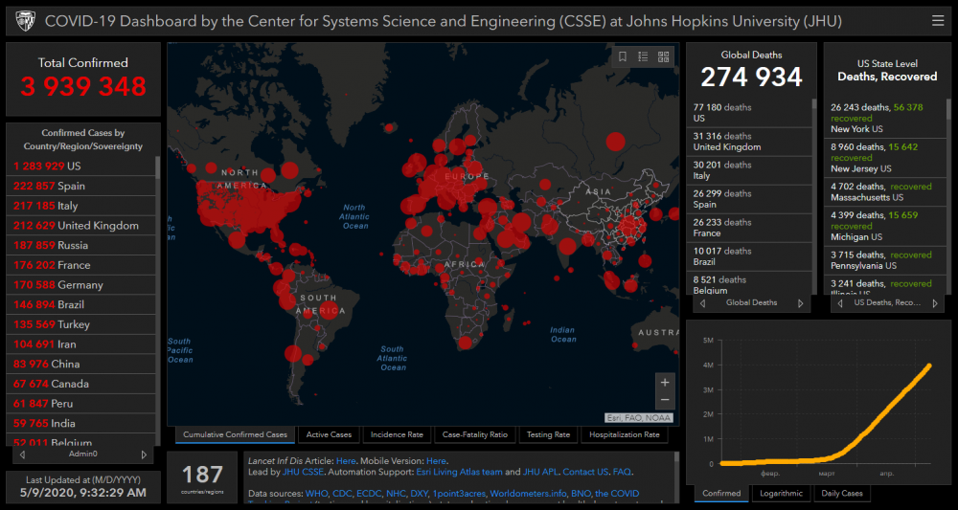Open the map bookmarks icon
The width and height of the screenshot is (958, 510).
click(623, 56)
